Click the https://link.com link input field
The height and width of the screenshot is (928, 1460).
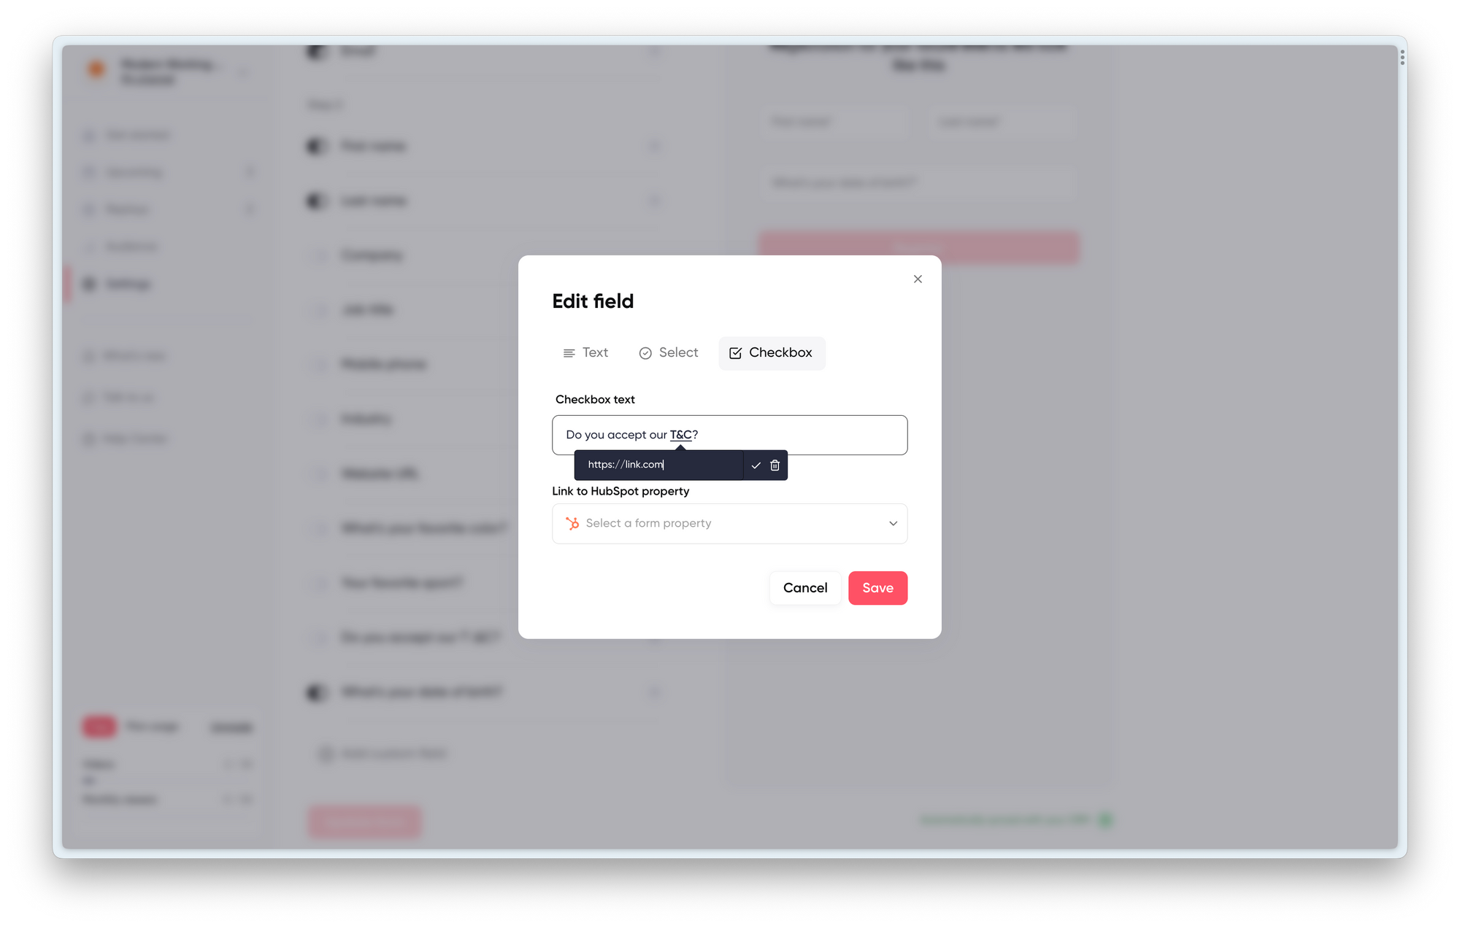pos(661,465)
